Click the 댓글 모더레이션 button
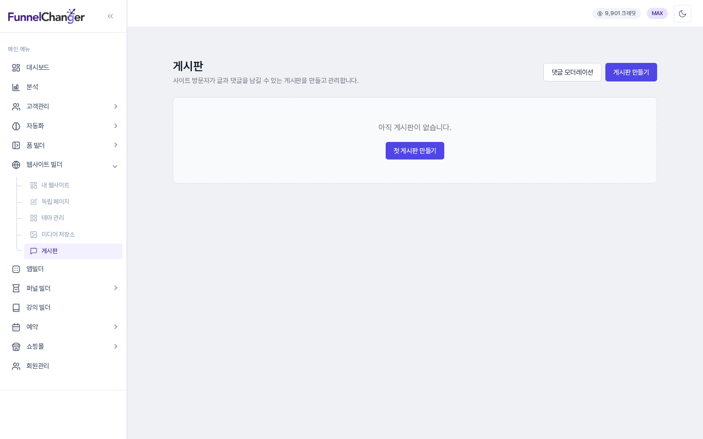 [572, 72]
